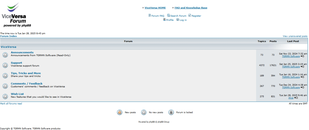The height and width of the screenshot is (130, 309).
Task: Click the New posts legend icon
Action: pyautogui.click(x=119, y=113)
